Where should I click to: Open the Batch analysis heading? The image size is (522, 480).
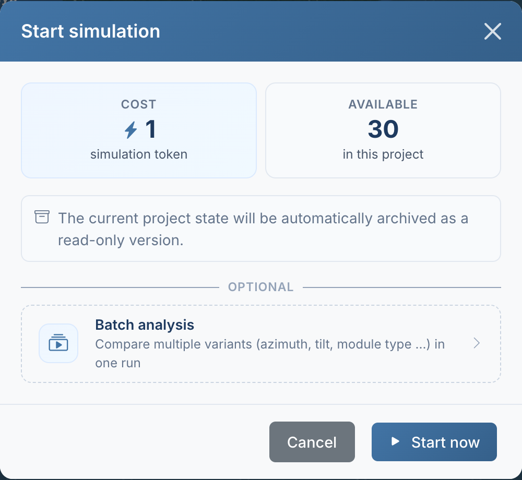point(145,325)
